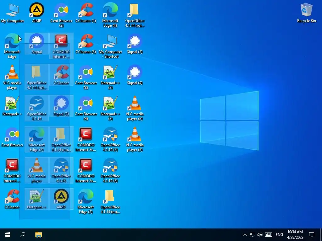Screen dimensions: 322x241
Task: Select the VLC media player (2) shortcut
Action: [135, 108]
